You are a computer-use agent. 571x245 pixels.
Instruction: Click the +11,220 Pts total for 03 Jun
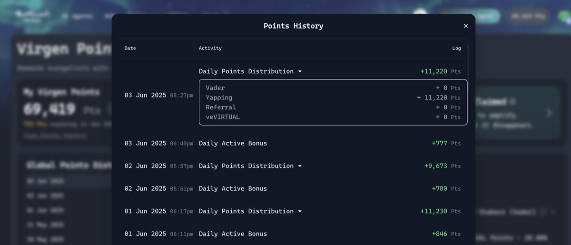[441, 71]
